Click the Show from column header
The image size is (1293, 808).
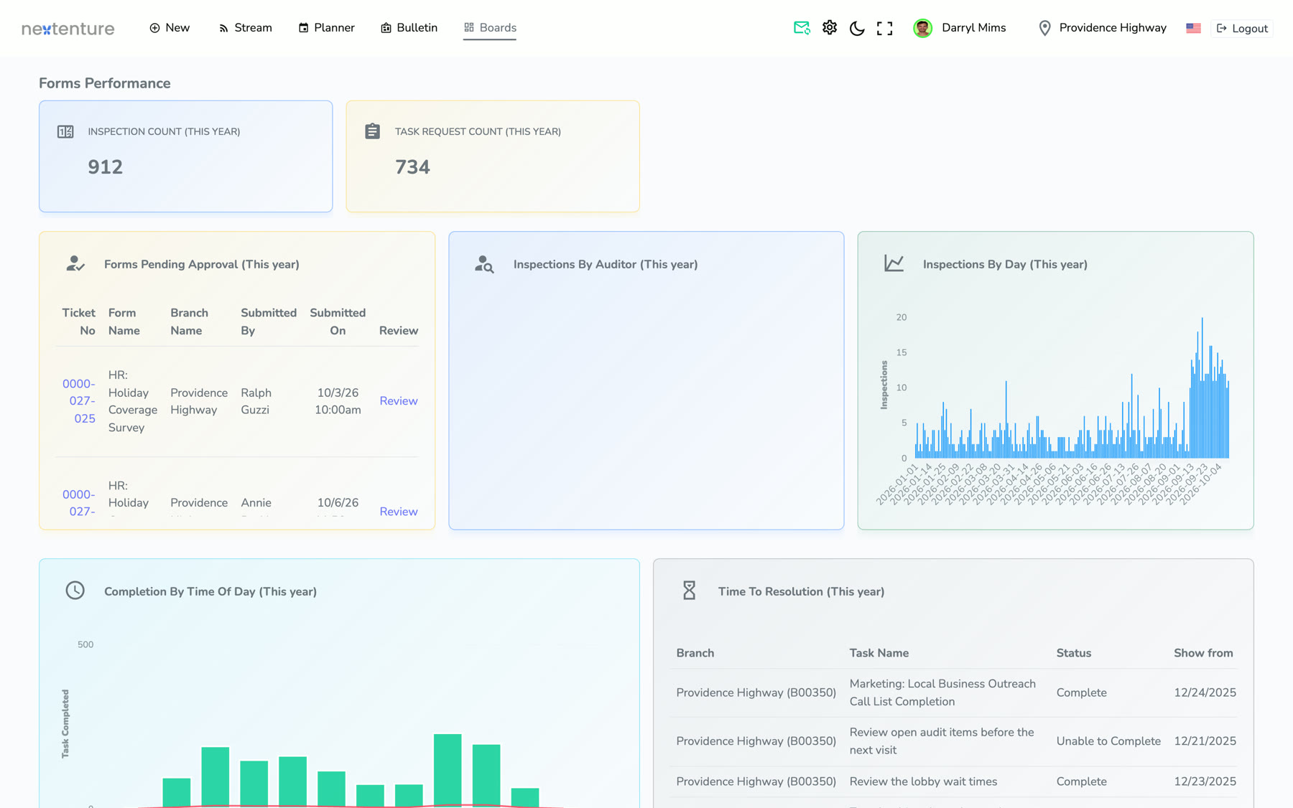(1203, 653)
